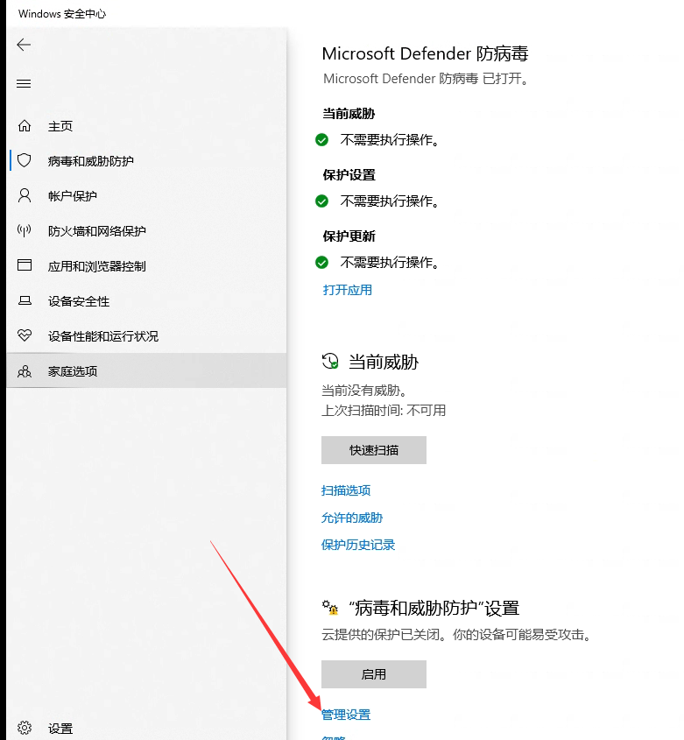Open 主页 in the sidebar

tap(147, 126)
